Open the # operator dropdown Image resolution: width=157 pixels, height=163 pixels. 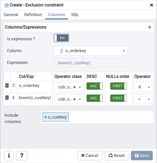(143, 87)
